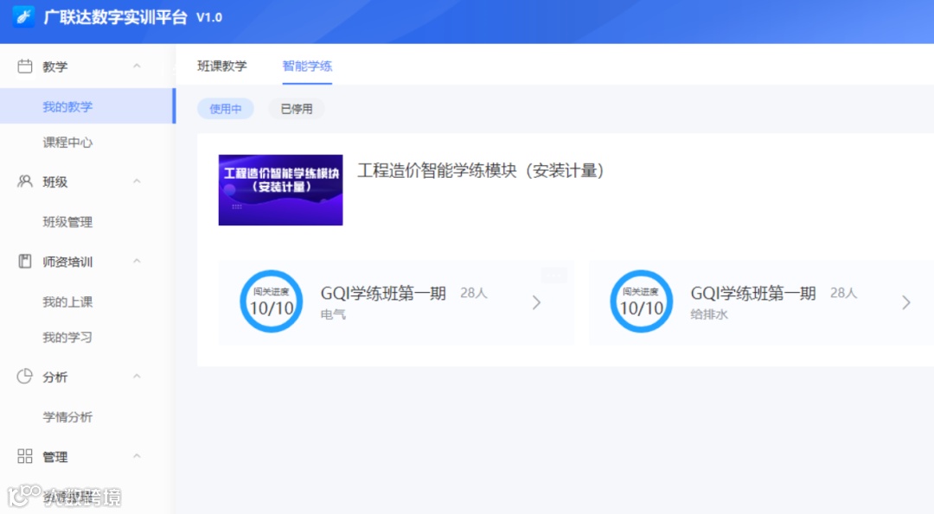Open the GQI学练班第一期 电气 class title
This screenshot has height=514, width=934.
(x=383, y=294)
